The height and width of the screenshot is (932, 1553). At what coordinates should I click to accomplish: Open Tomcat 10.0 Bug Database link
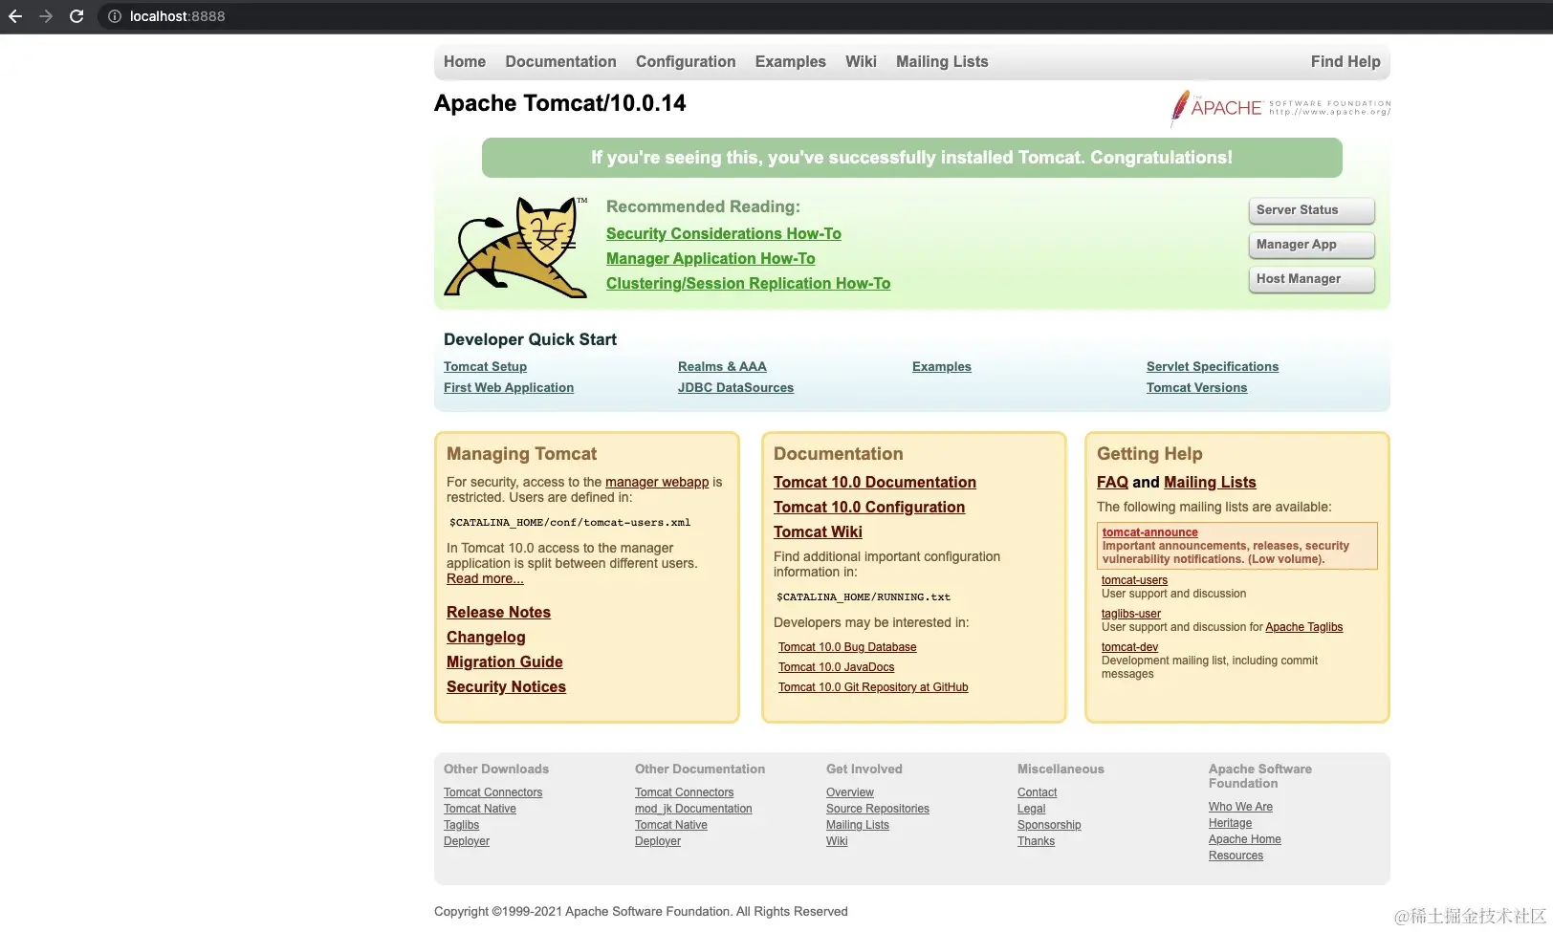coord(847,647)
